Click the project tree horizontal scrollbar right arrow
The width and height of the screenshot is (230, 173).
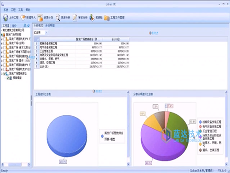pyautogui.click(x=29, y=164)
